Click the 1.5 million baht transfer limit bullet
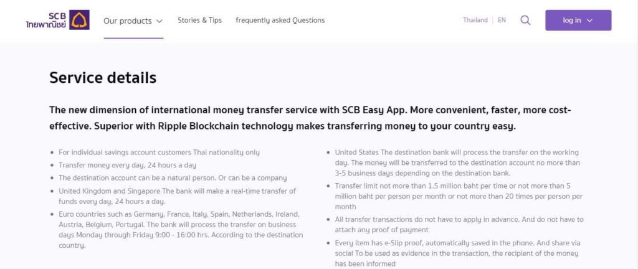This screenshot has height=269, width=638. (459, 196)
